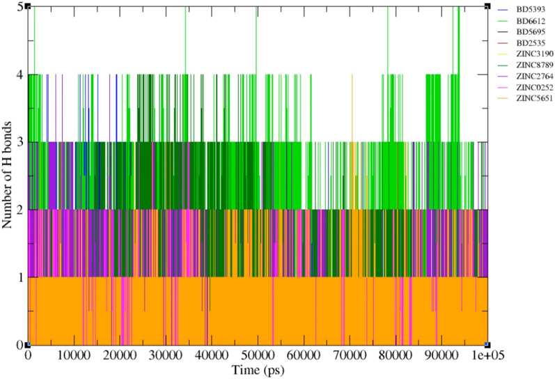The image size is (555, 379).
Task: Click the y-axis tick label 3
Action: [20, 142]
